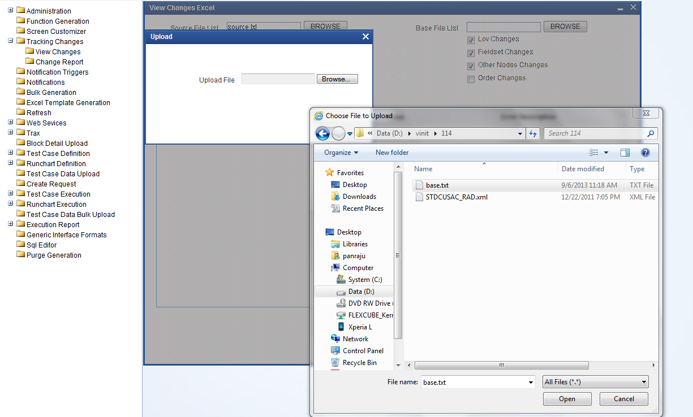Expand Test Case Definition node

point(11,153)
